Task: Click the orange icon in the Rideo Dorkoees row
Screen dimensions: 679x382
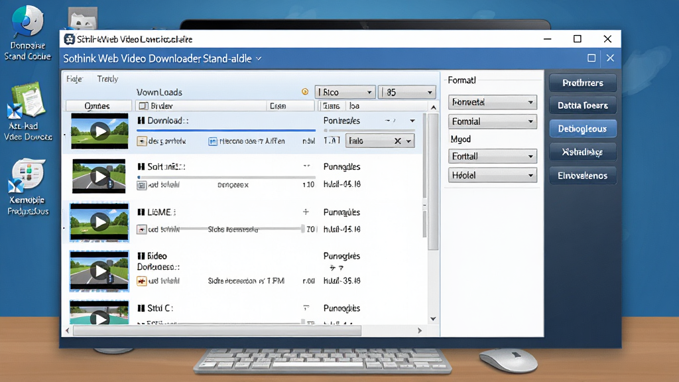Action: [x=142, y=281]
